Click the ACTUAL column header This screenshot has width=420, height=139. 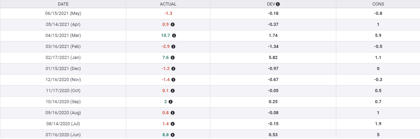pyautogui.click(x=168, y=4)
